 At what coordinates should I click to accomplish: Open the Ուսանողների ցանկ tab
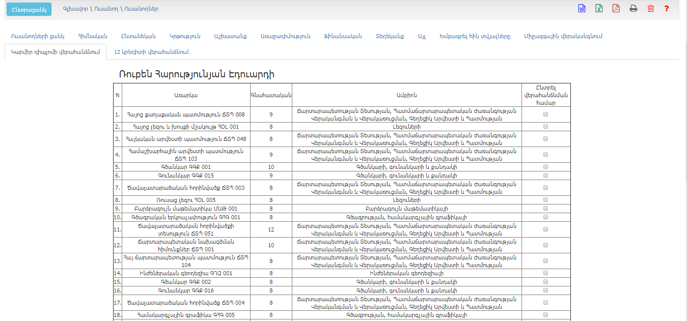tap(38, 36)
